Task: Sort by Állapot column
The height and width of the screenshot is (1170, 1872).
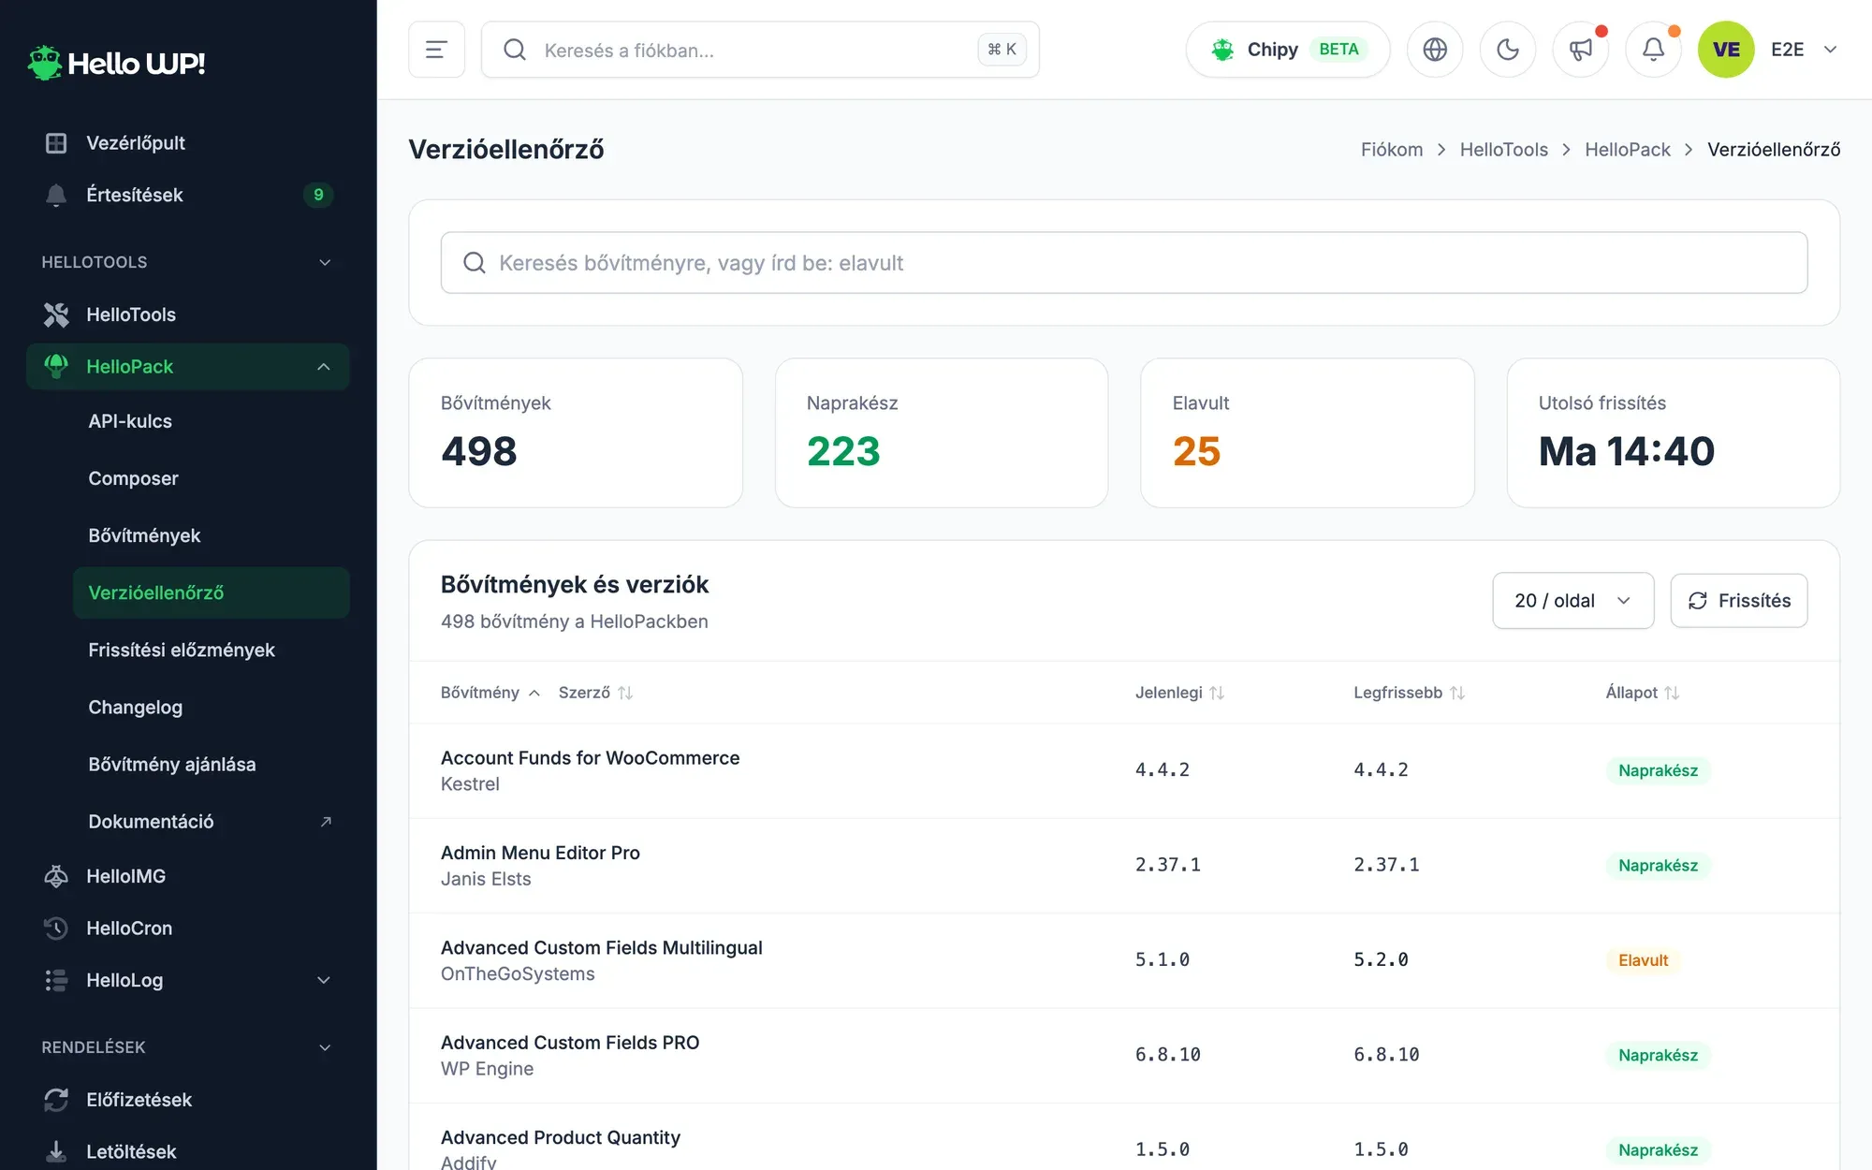Action: 1642,693
